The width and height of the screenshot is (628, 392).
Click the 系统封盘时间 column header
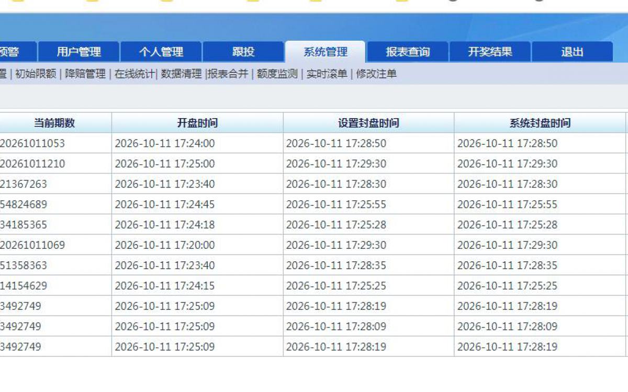[x=540, y=123]
